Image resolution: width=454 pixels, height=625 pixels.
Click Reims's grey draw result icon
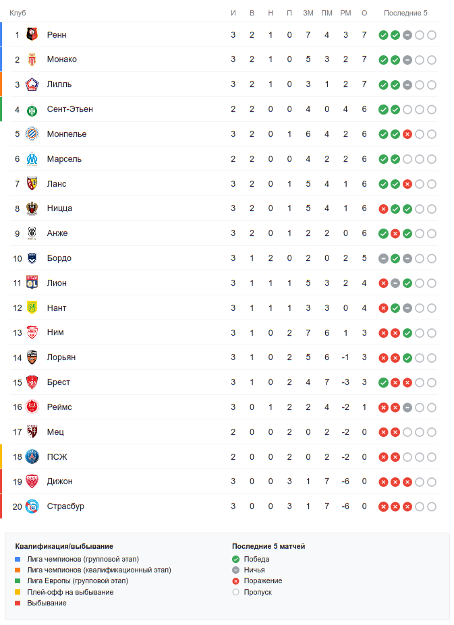(407, 407)
